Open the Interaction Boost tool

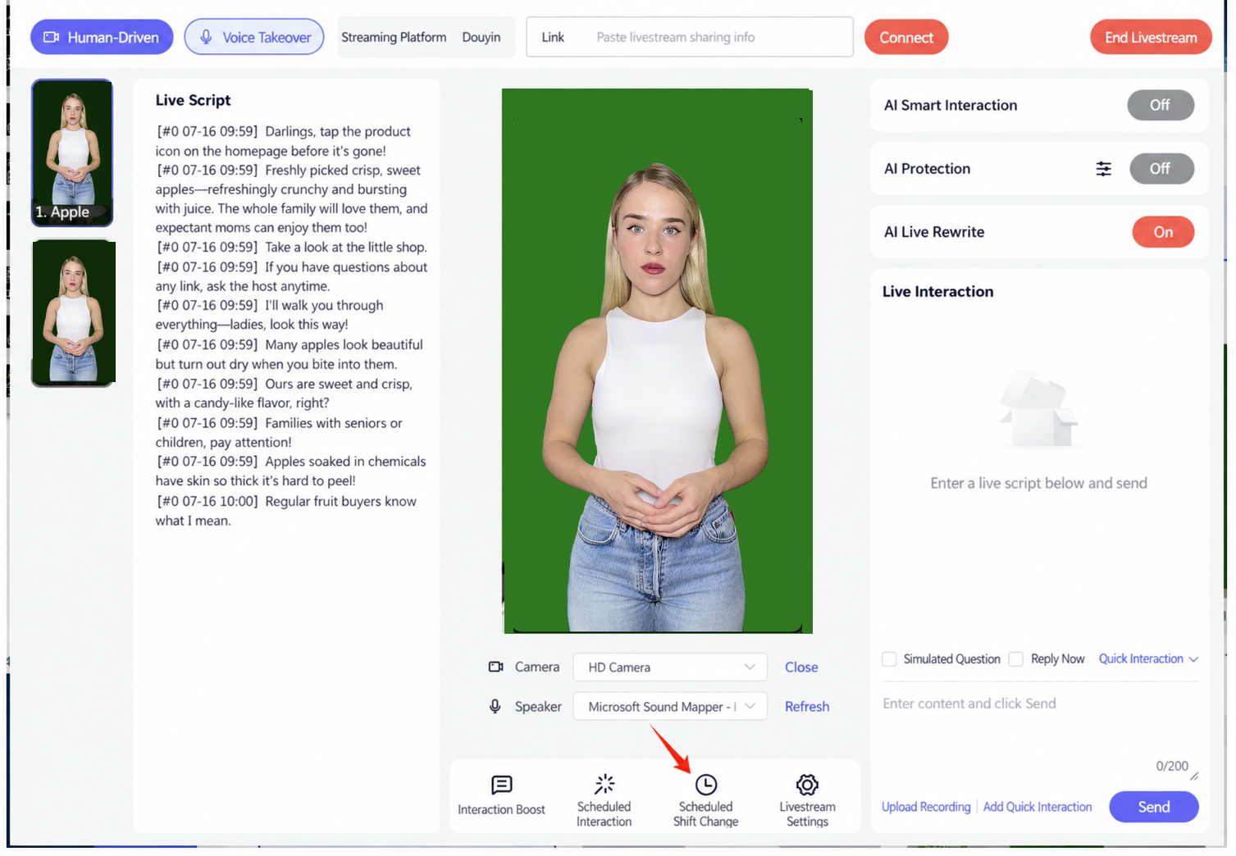tap(501, 795)
